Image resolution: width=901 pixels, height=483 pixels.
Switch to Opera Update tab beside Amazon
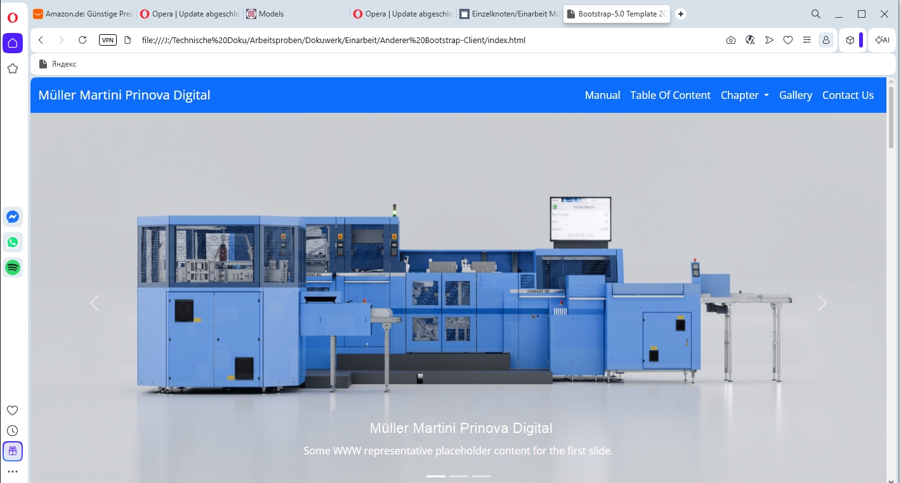click(190, 14)
